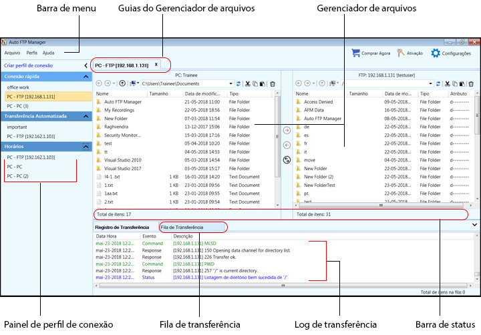Click the Comprar Agora button
Image resolution: width=481 pixels, height=335 pixels.
pos(371,53)
